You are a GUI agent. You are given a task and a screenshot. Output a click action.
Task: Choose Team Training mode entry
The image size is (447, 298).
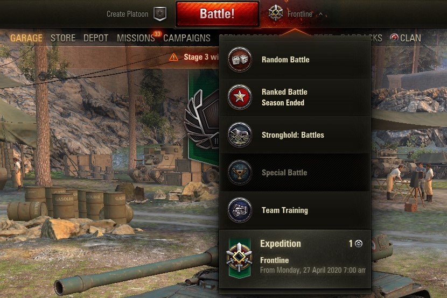[295, 210]
